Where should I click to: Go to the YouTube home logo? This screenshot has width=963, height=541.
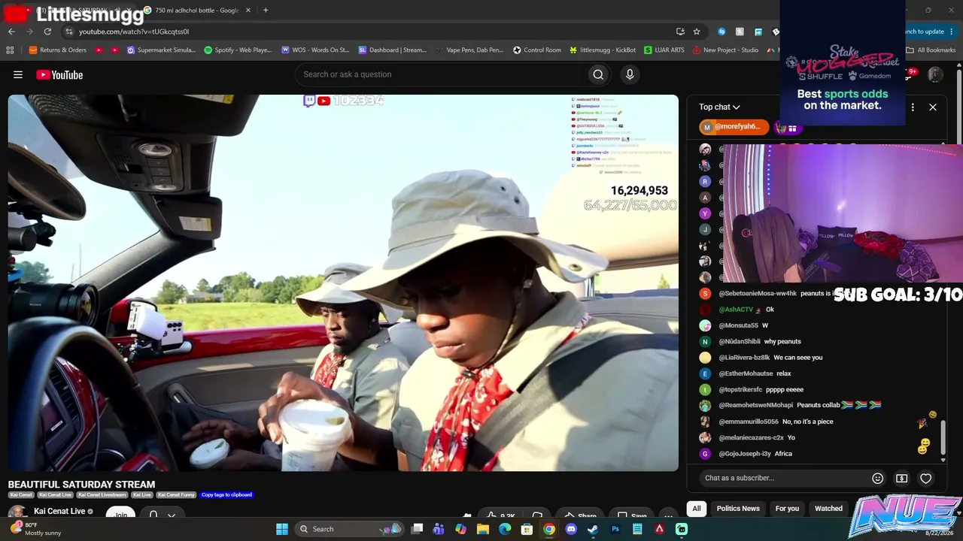[x=59, y=74]
